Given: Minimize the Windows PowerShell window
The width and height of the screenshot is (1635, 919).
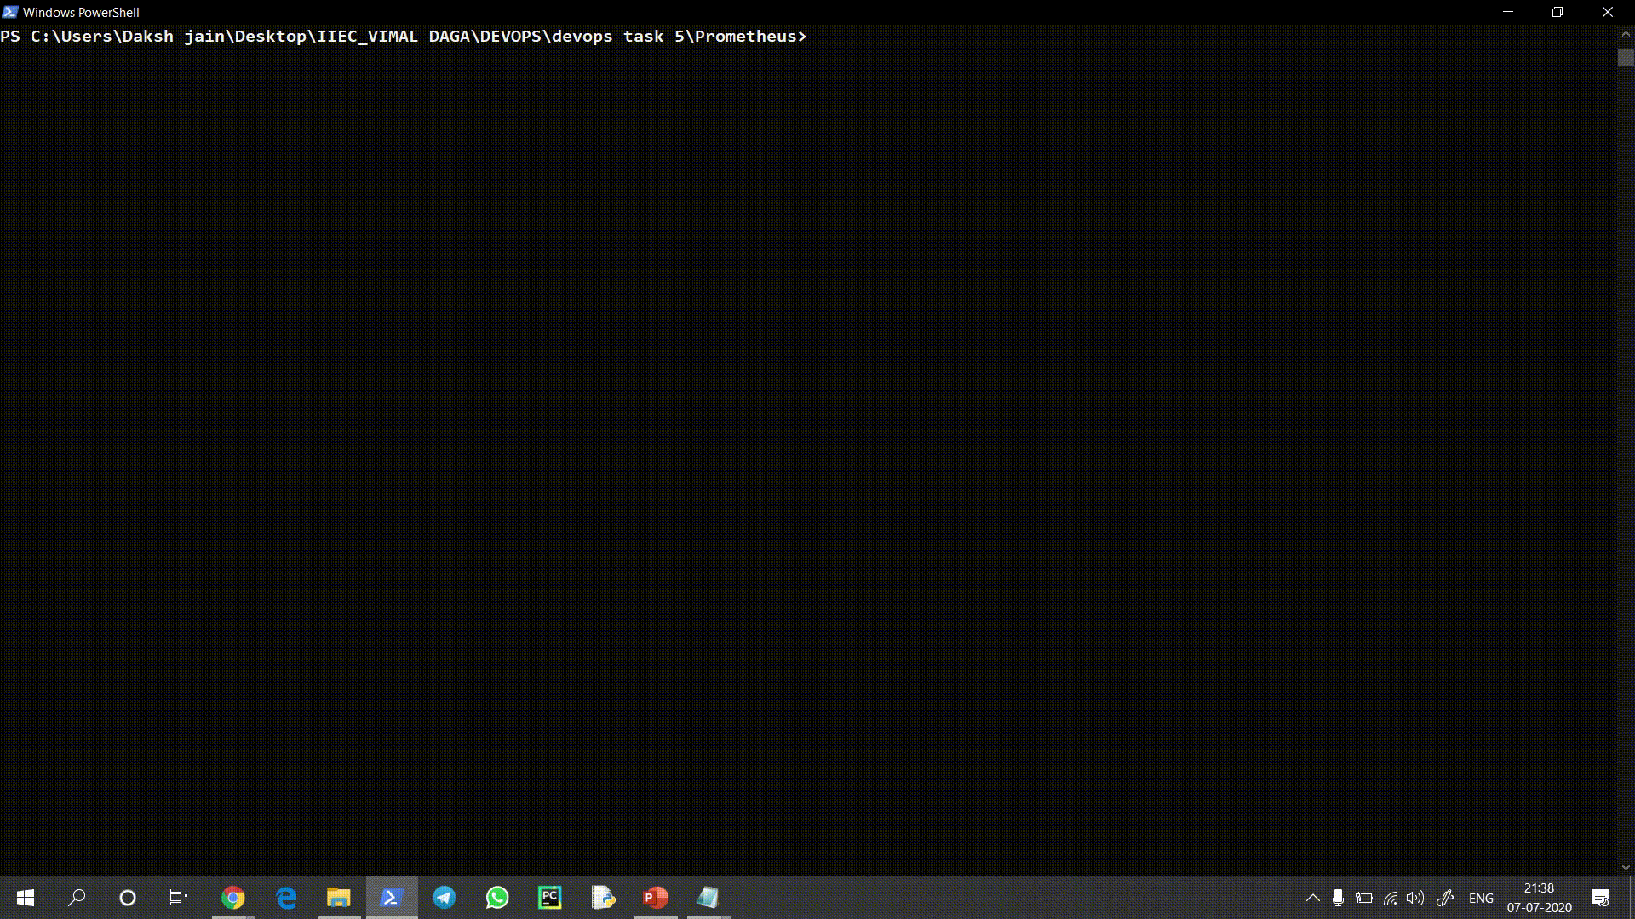Looking at the screenshot, I should (1508, 12).
